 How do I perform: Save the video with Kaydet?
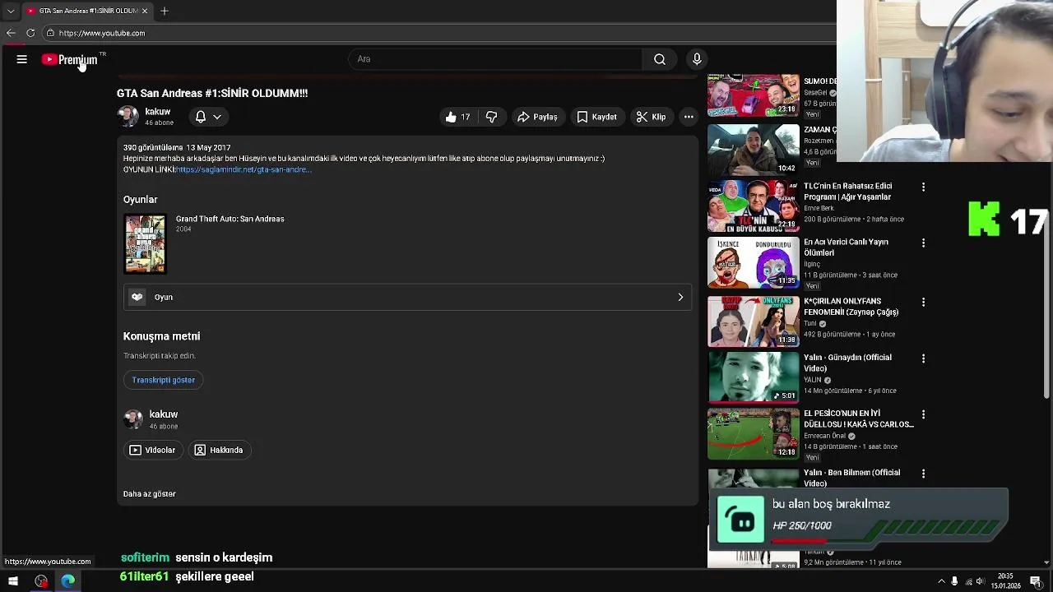coord(596,117)
